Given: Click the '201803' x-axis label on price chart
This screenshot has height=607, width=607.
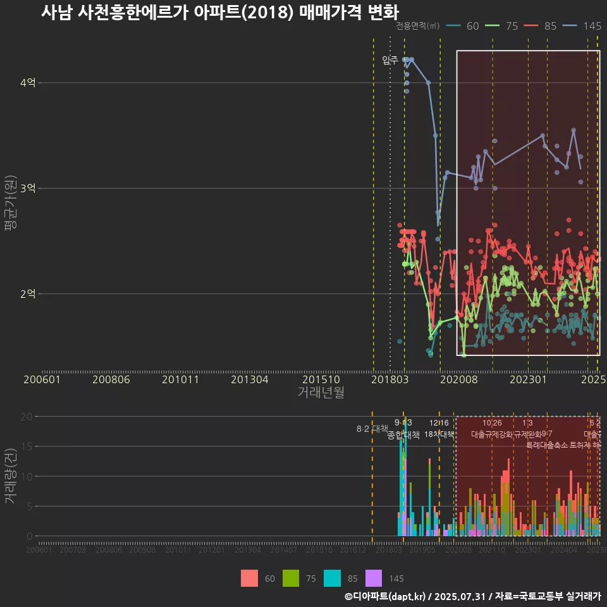Looking at the screenshot, I should [x=390, y=379].
